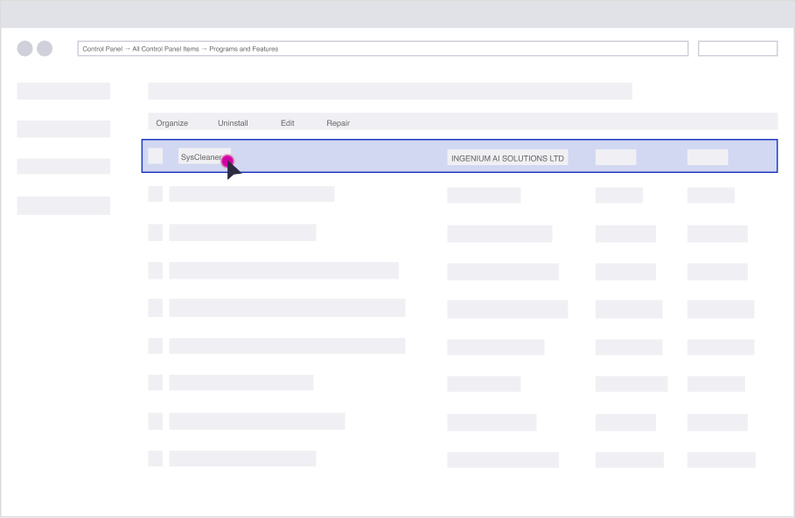Click the program icon in the last list row

(x=155, y=459)
